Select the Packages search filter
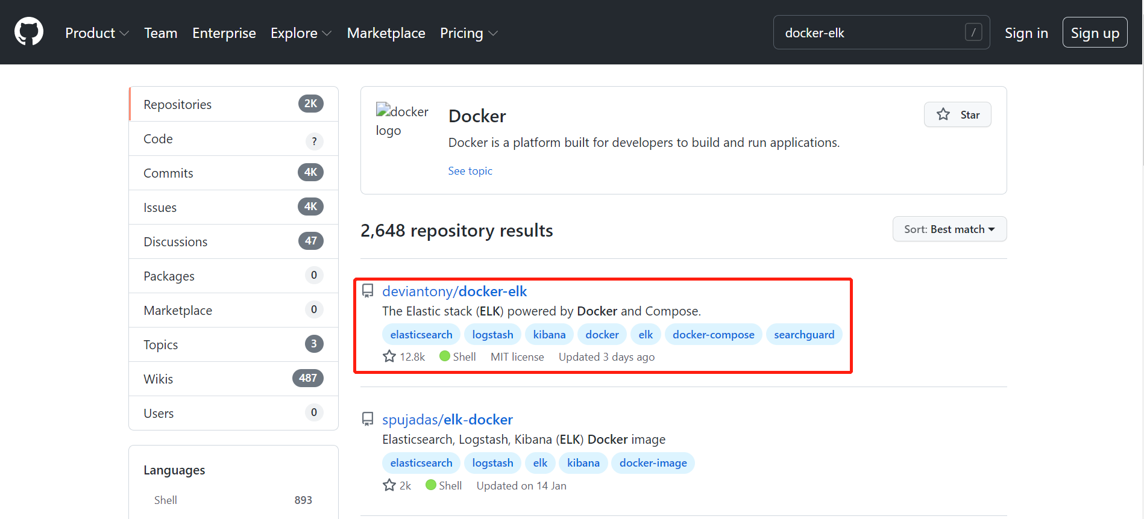 pyautogui.click(x=234, y=276)
